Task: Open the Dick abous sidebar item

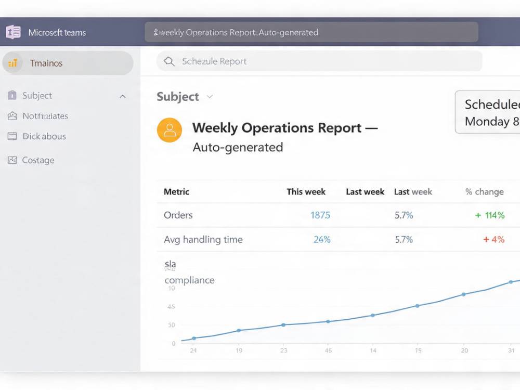Action: pyautogui.click(x=44, y=136)
